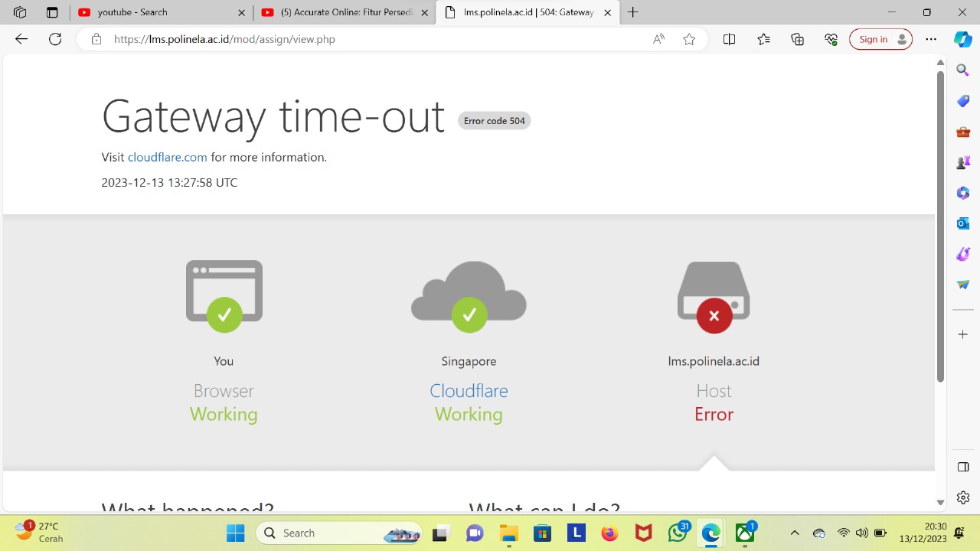Open Read aloud in address bar
Viewport: 980px width, 551px height.
click(x=658, y=39)
